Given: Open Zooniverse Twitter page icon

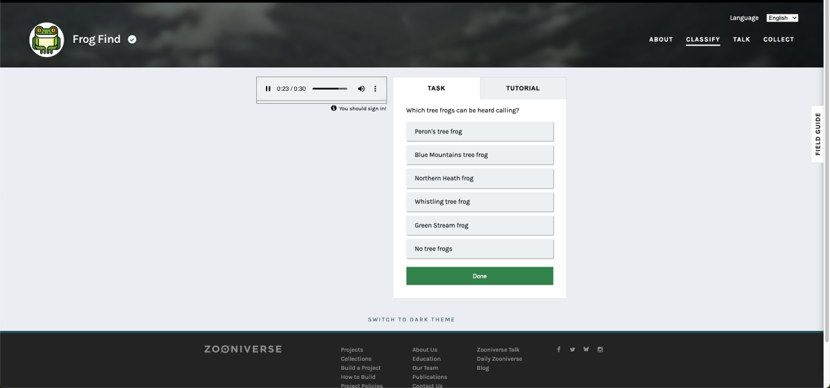Looking at the screenshot, I should tap(573, 350).
